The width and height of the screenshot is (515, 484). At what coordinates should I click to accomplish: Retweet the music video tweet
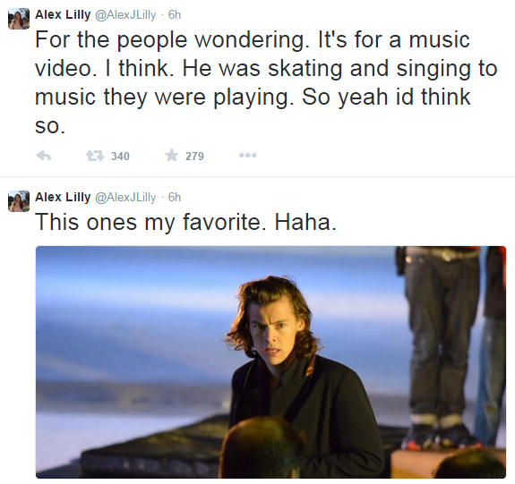point(95,156)
